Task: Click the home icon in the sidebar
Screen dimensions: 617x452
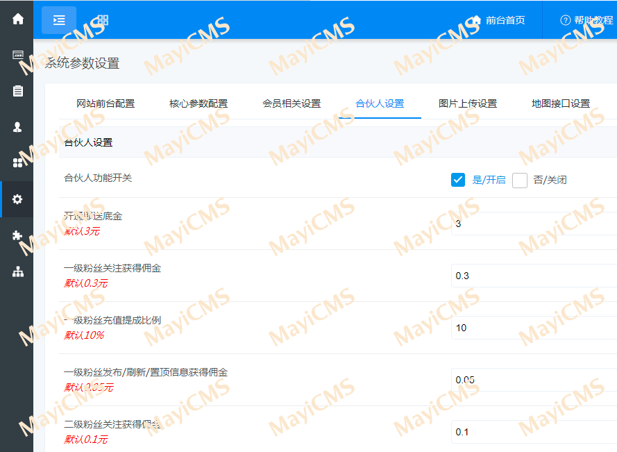Action: [x=17, y=19]
